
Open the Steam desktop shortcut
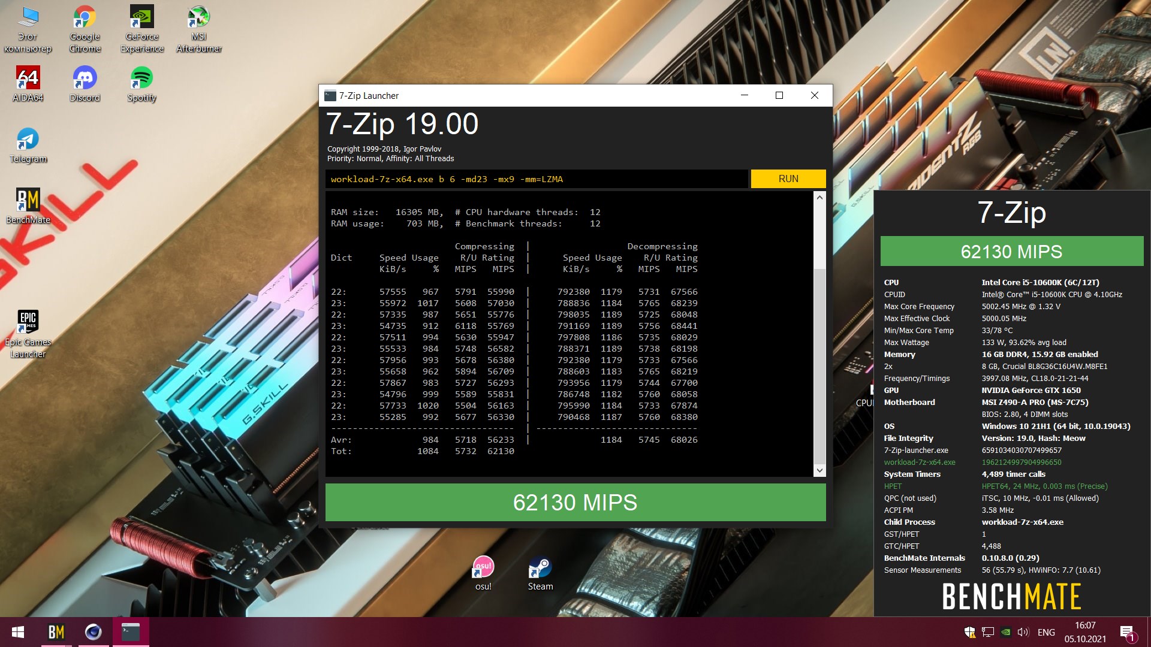click(x=540, y=573)
